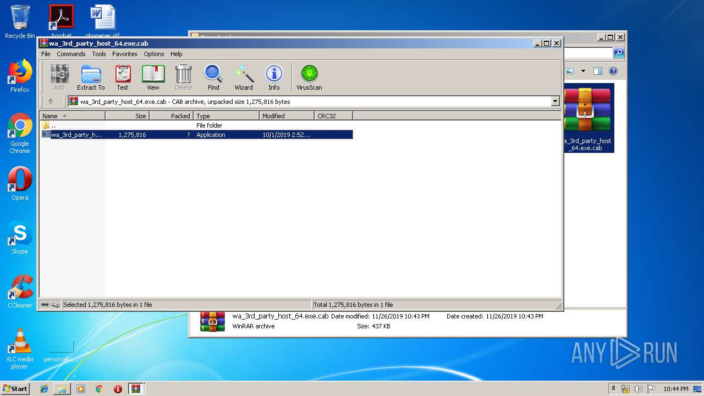
Task: Sort by Size column header
Action: click(127, 116)
